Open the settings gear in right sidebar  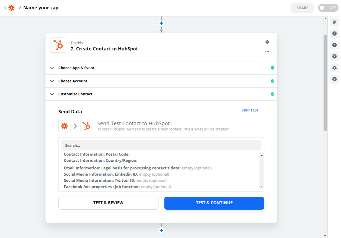334,68
